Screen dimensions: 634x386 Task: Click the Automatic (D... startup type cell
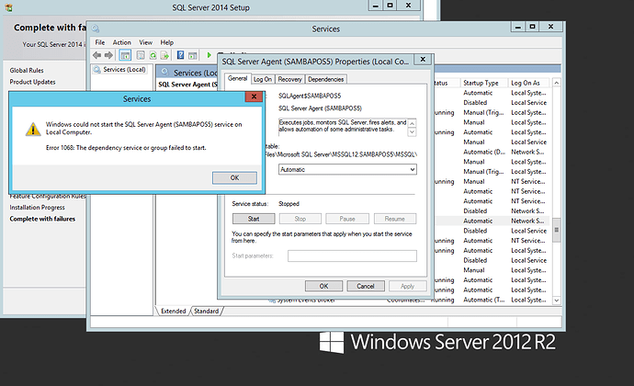[484, 153]
